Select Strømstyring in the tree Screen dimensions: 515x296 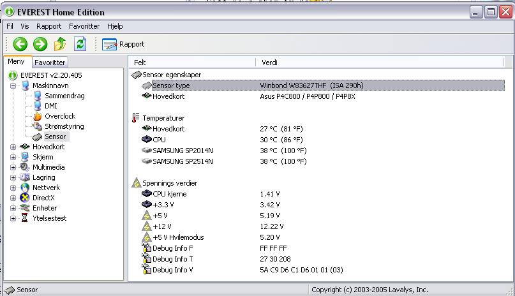[64, 126]
